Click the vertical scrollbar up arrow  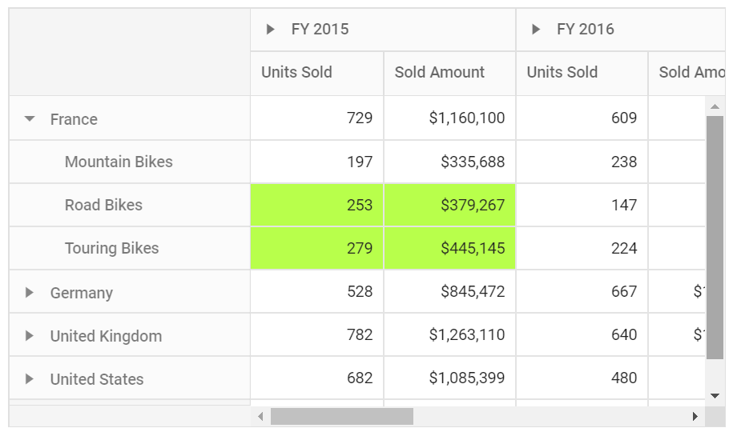tap(715, 106)
